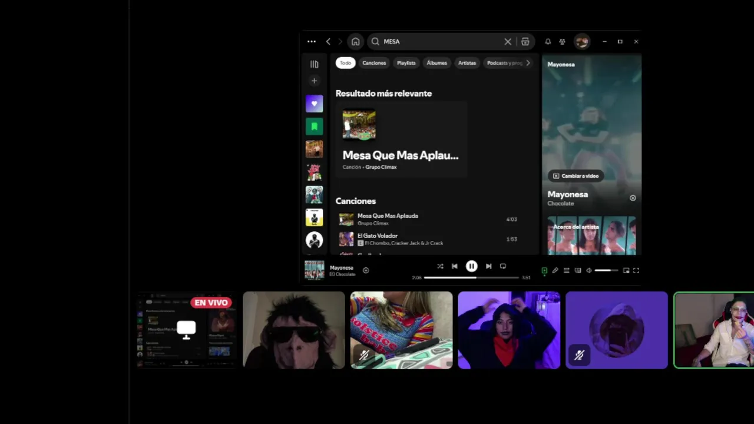Open the mini player
This screenshot has height=424, width=754.
point(626,271)
